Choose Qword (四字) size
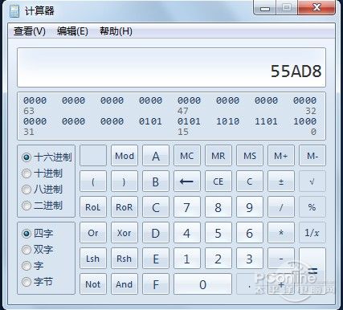The image size is (343, 310). click(x=38, y=234)
